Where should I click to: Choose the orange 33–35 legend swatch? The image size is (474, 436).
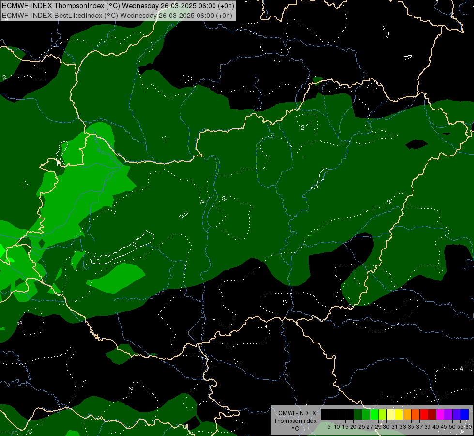point(407,414)
